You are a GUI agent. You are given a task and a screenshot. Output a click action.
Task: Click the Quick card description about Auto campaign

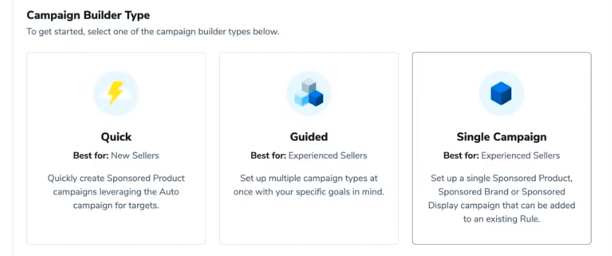point(116,192)
